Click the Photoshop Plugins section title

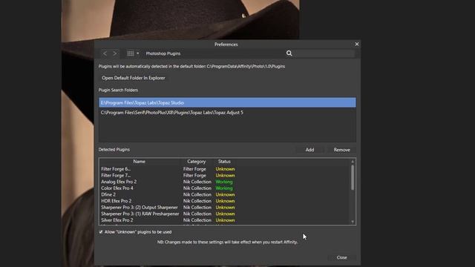click(163, 53)
